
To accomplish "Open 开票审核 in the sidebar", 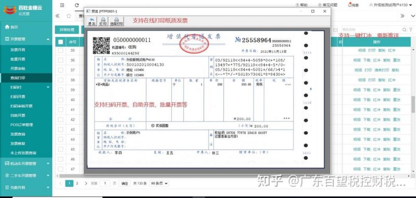I will tap(18, 68).
